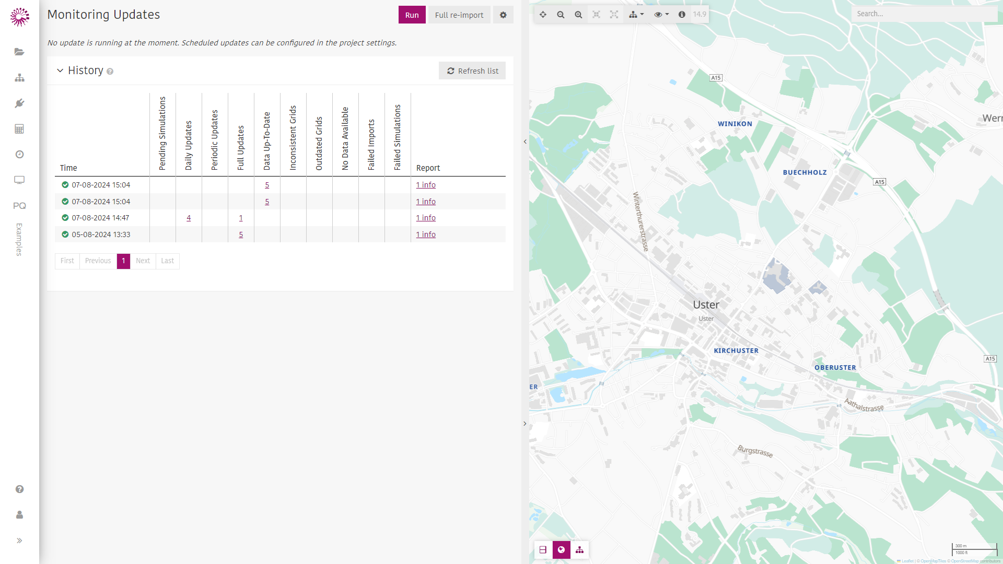Viewport: 1003px width, 564px height.
Task: Collapse left panel with the divider arrow
Action: [525, 142]
